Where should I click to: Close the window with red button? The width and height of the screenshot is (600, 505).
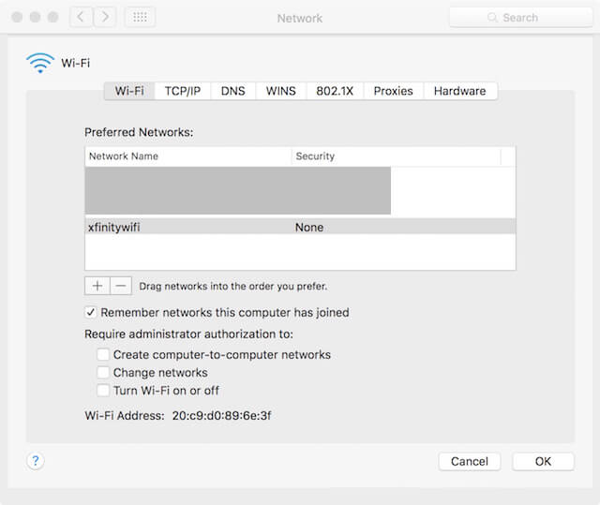[x=17, y=17]
